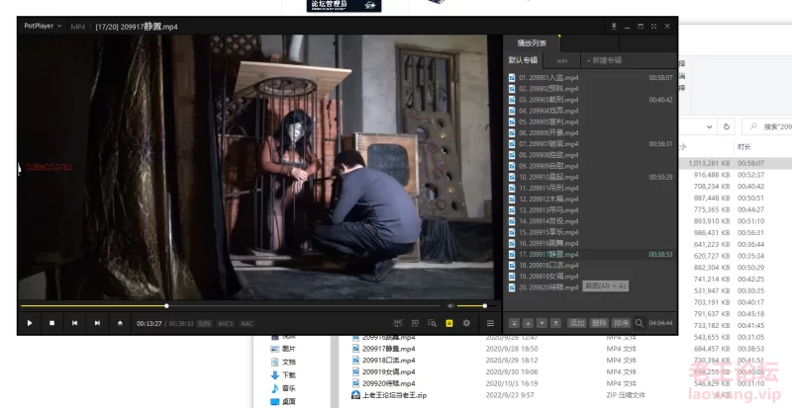
Task: Click the + 新建专辑 tab
Action: coord(604,60)
